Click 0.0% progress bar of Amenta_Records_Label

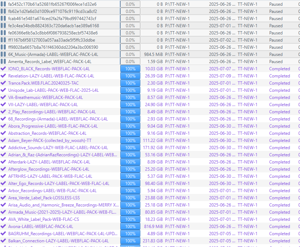(130, 62)
